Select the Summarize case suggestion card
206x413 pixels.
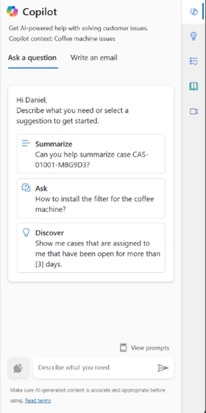[x=91, y=154]
